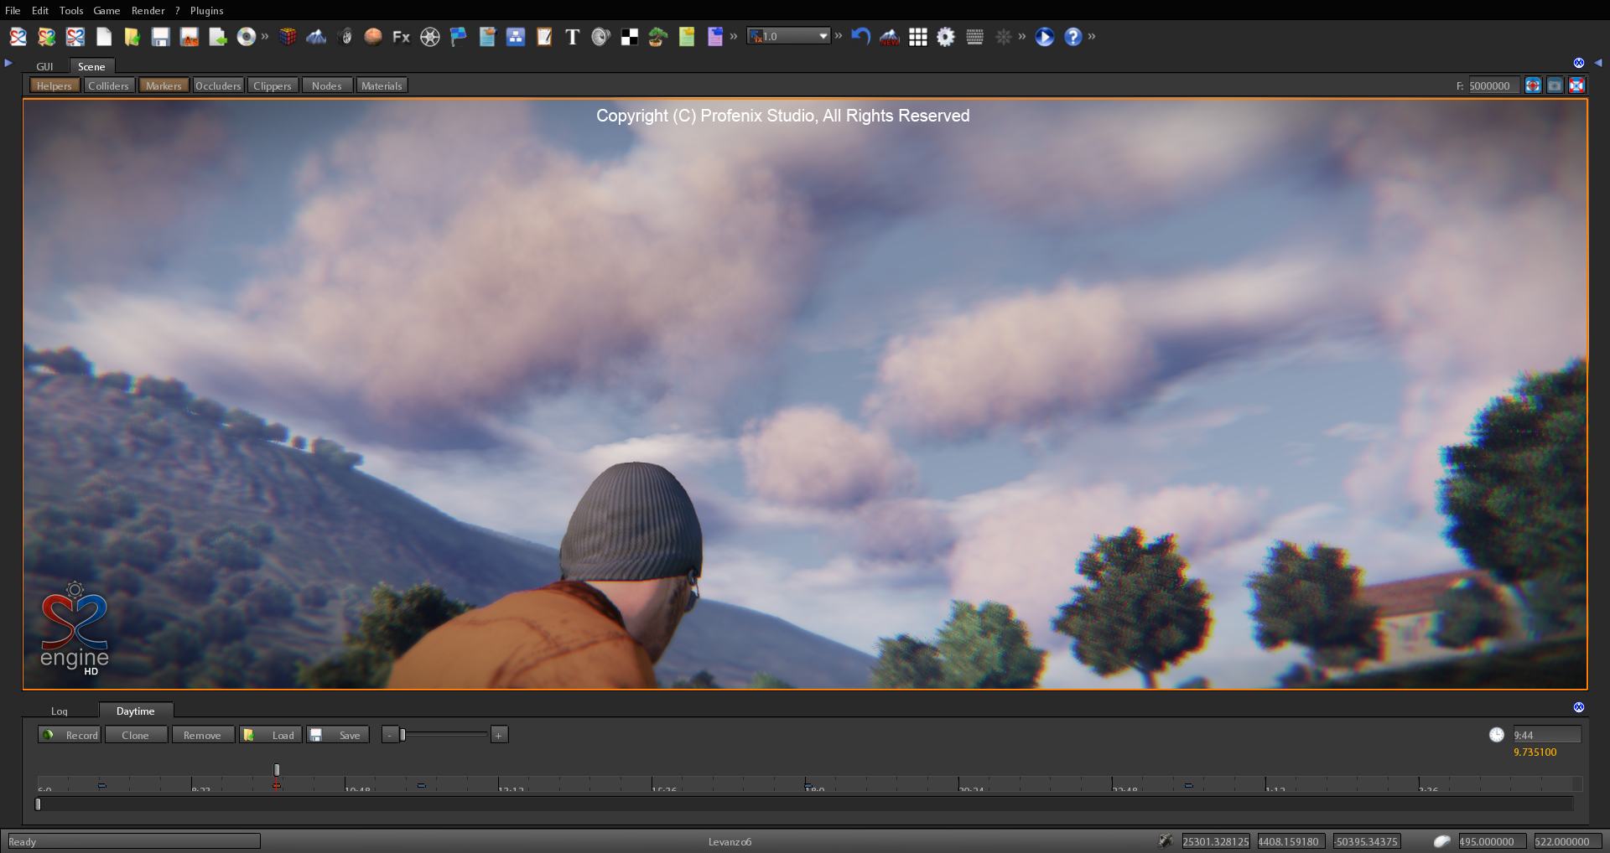Click the blue undo arrow icon
The height and width of the screenshot is (853, 1610).
860,37
